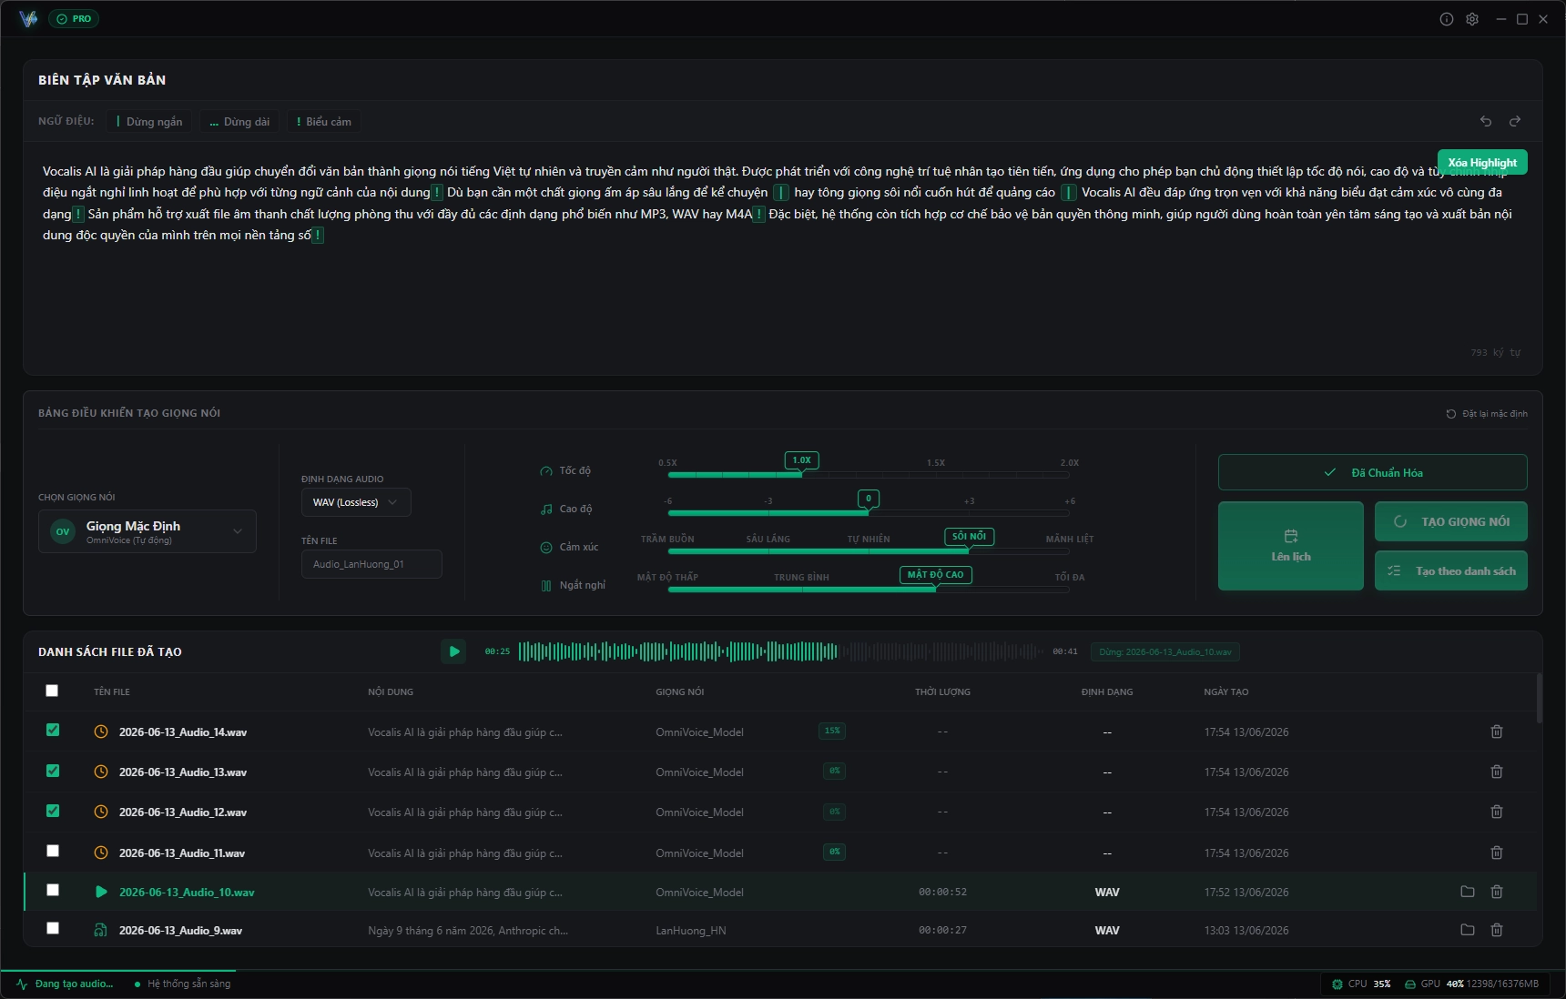
Task: Click the info icon in the title bar
Action: point(1447,19)
